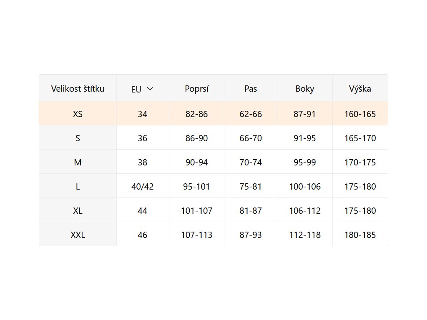Select the XL size row label

click(78, 210)
